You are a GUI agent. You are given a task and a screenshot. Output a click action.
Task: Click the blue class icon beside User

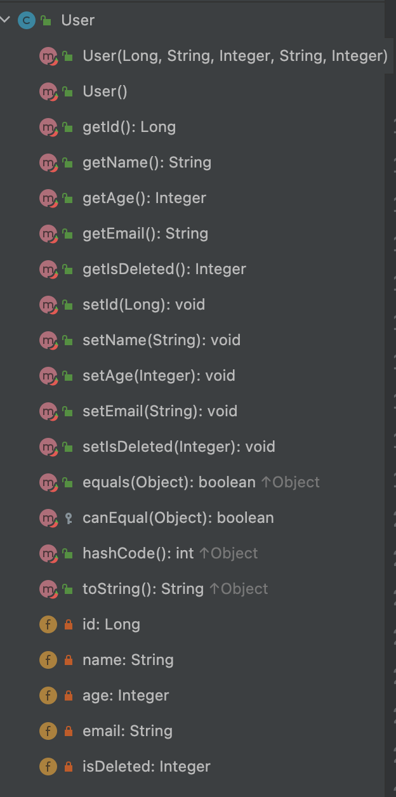(26, 20)
